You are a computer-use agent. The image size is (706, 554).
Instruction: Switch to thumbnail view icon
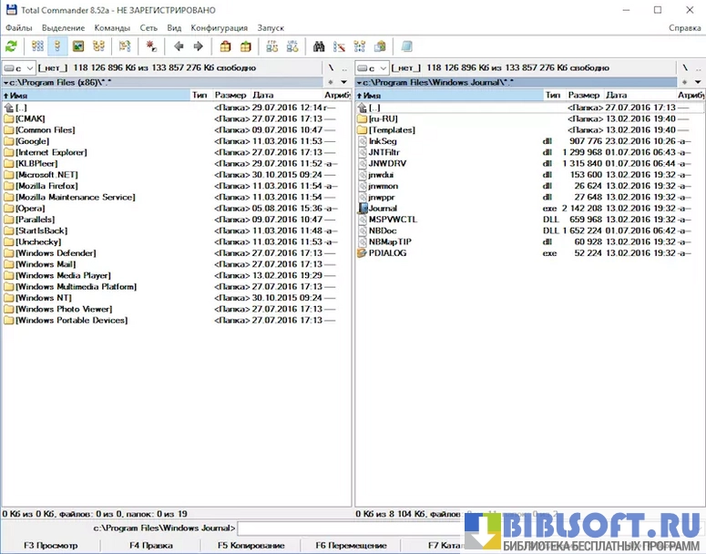tap(78, 46)
